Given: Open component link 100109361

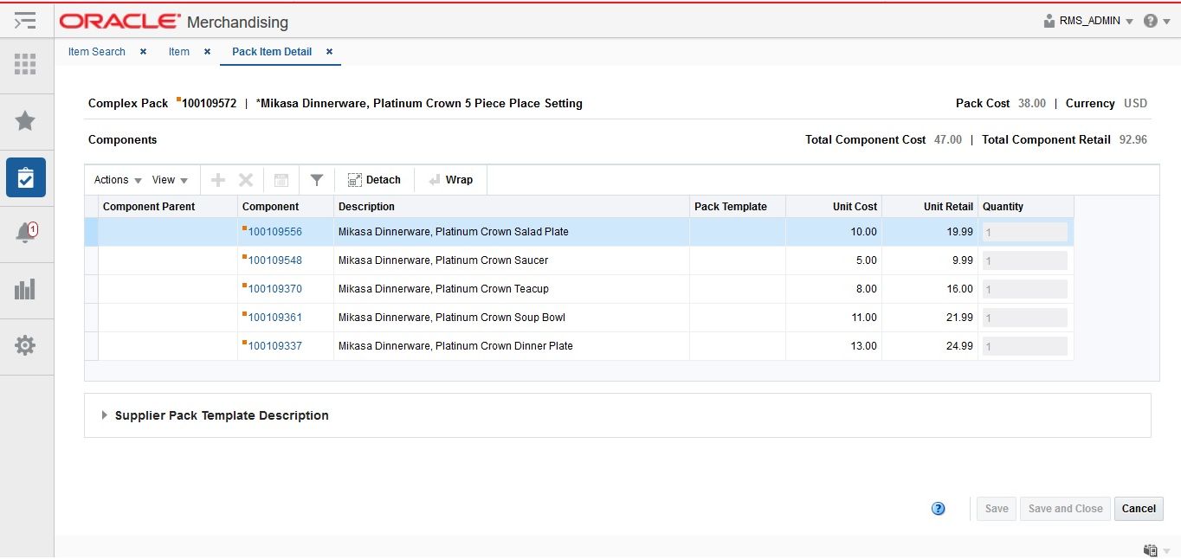Looking at the screenshot, I should coord(274,318).
